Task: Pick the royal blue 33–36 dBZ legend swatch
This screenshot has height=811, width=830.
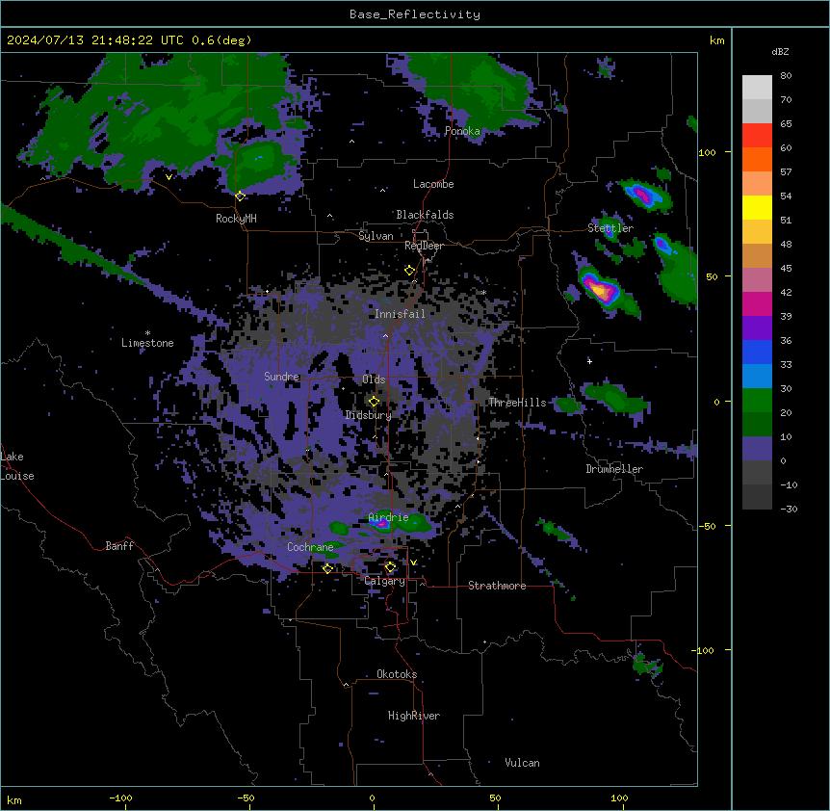Action: pyautogui.click(x=757, y=353)
